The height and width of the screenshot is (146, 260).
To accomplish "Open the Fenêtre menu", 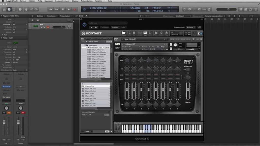I will (98, 1).
